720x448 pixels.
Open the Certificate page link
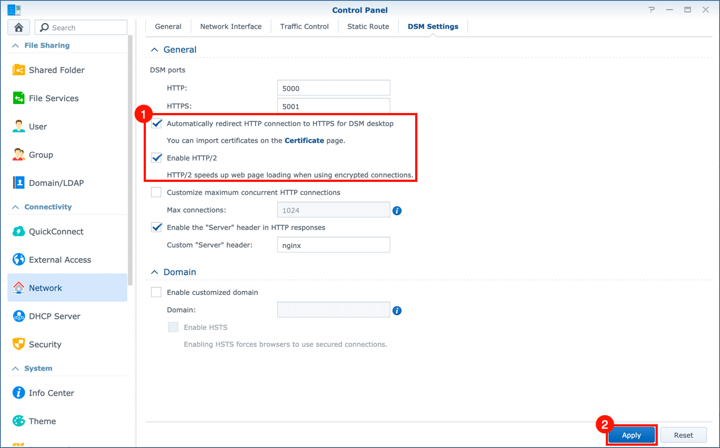304,141
